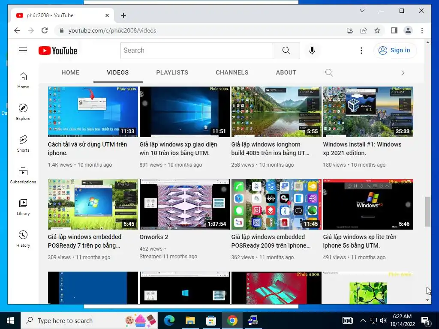The image size is (439, 329).
Task: Open Chrome profile avatar
Action: (x=408, y=30)
